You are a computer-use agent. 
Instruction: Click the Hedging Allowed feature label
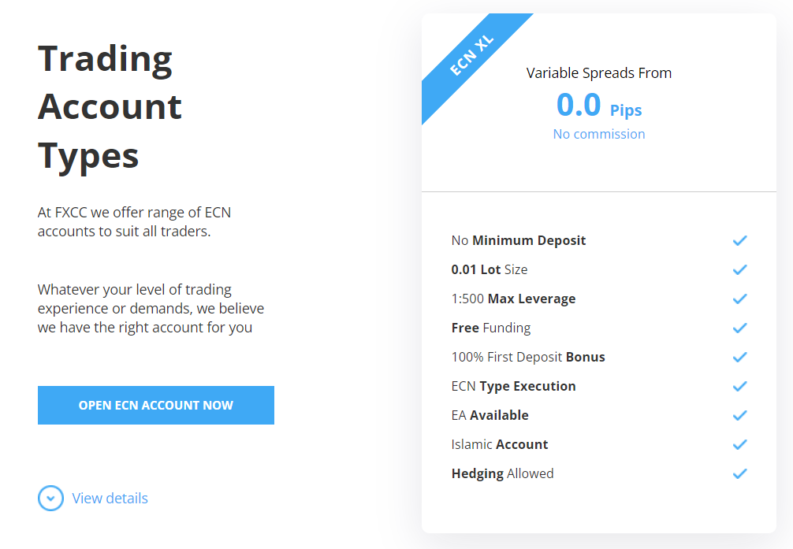[503, 473]
